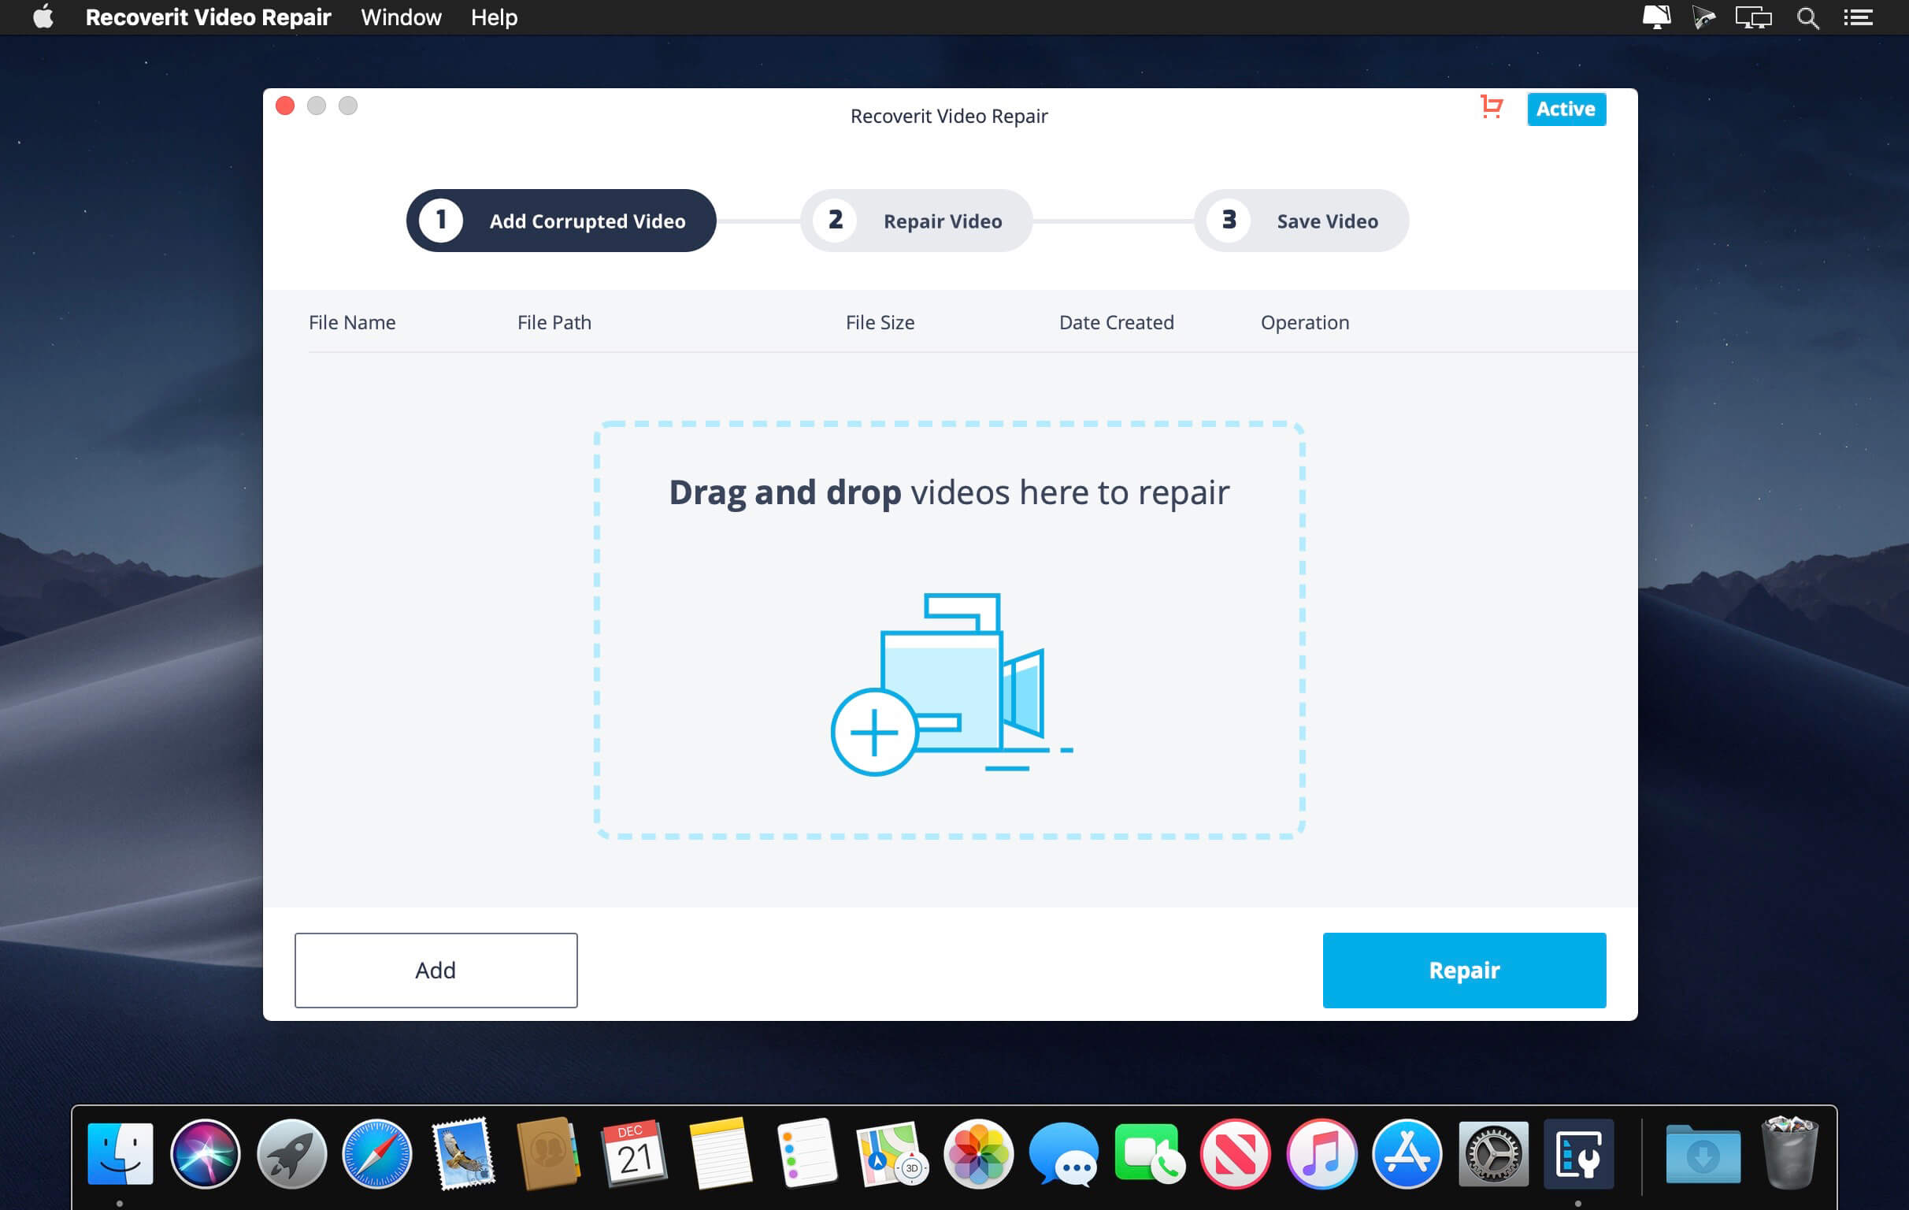Click the Add button
The image size is (1909, 1210).
click(436, 970)
